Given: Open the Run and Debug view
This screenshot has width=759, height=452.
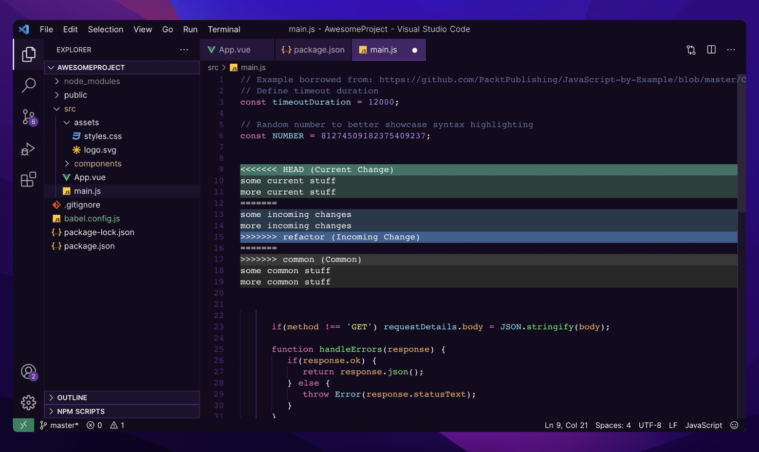Looking at the screenshot, I should [28, 149].
